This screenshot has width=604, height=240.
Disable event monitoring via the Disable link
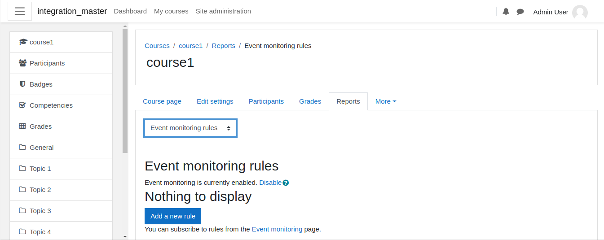tap(270, 183)
